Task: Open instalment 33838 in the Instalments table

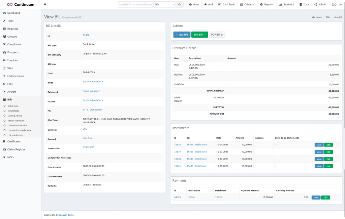Action: [177, 145]
